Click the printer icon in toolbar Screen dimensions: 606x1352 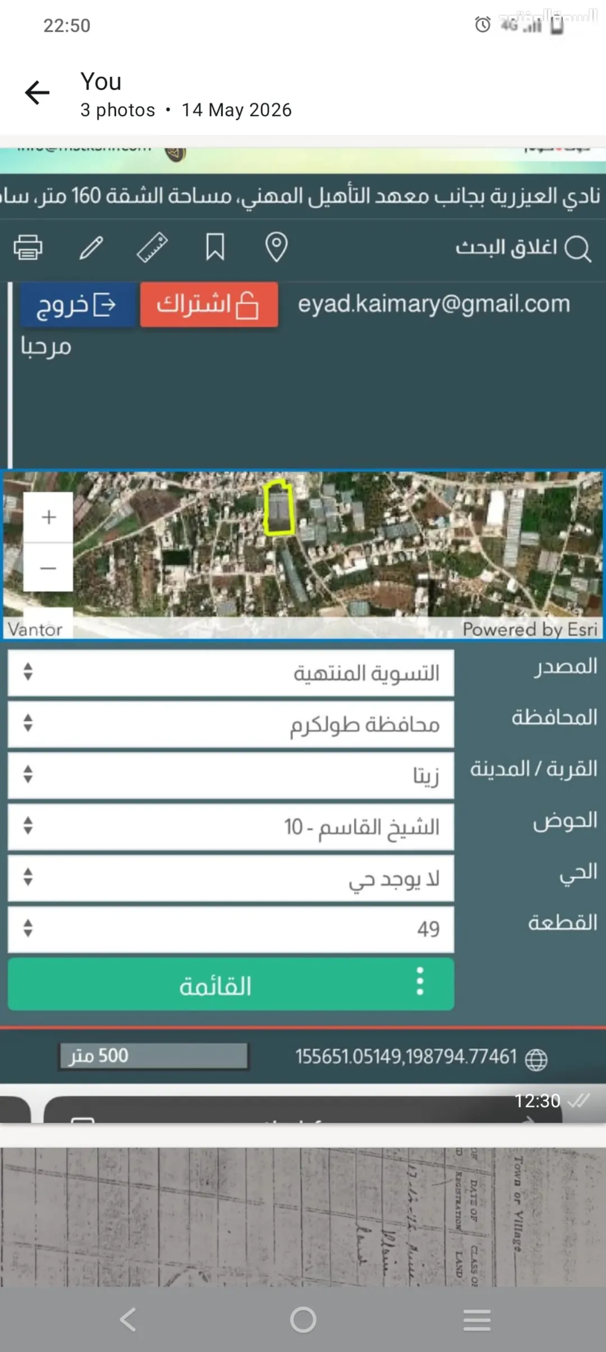pyautogui.click(x=27, y=247)
